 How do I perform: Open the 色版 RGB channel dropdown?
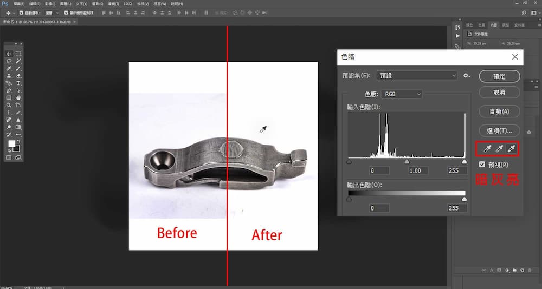(x=401, y=94)
